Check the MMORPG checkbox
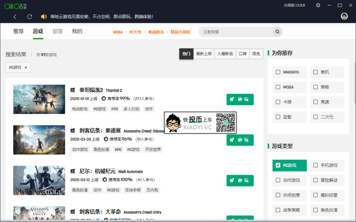Image resolution: width=356 pixels, height=222 pixels. tap(278, 72)
